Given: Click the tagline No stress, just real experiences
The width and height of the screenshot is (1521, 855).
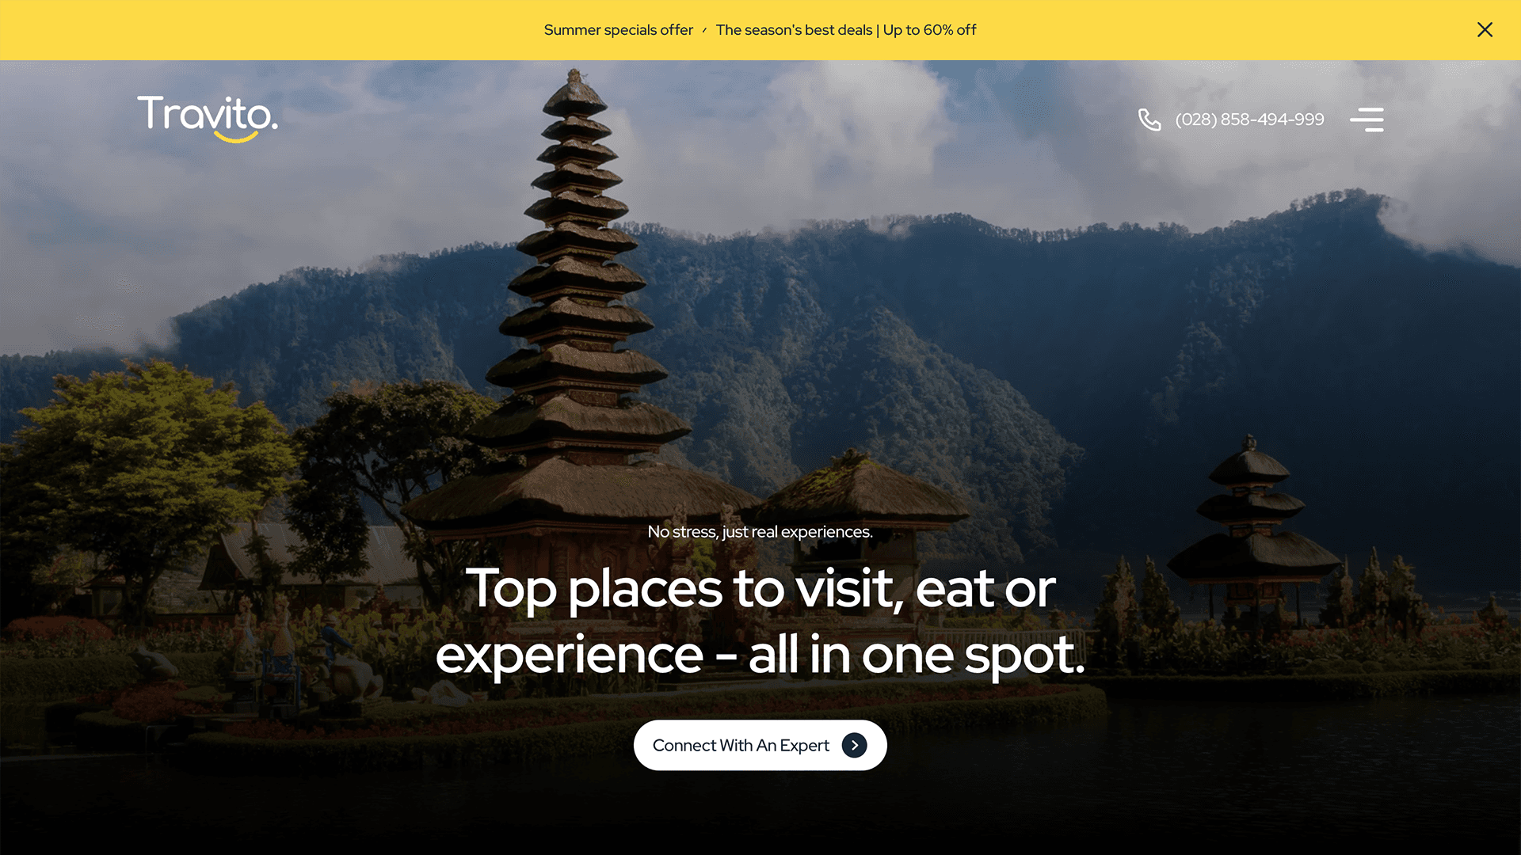Looking at the screenshot, I should point(760,532).
